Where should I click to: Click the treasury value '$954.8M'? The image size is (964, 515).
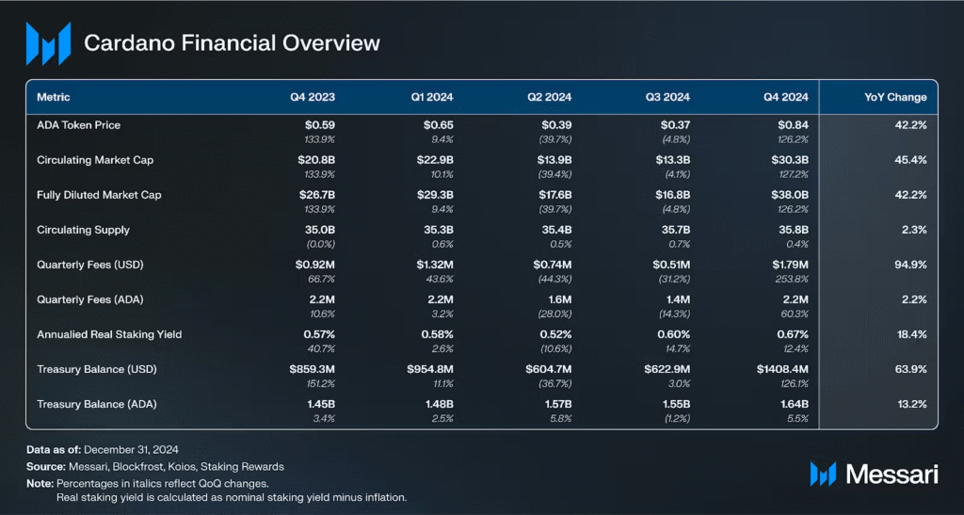430,370
